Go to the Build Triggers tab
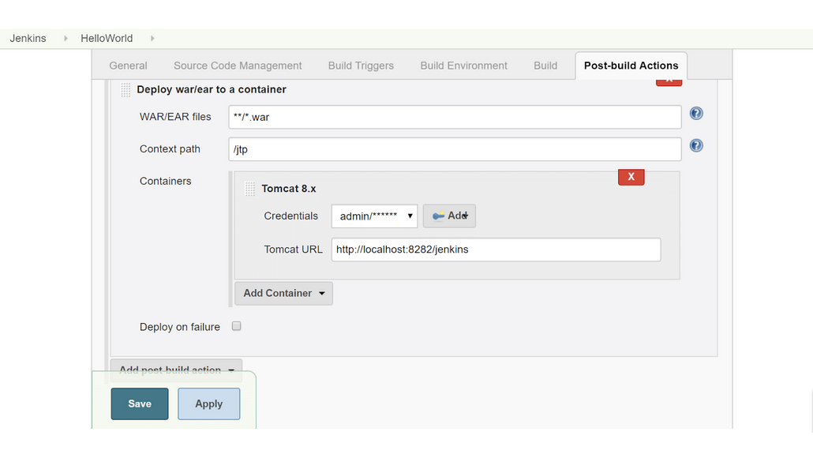Screen dimensions: 813x458 pyautogui.click(x=361, y=66)
